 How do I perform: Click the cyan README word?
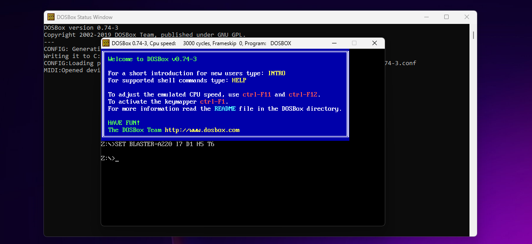[225, 108]
